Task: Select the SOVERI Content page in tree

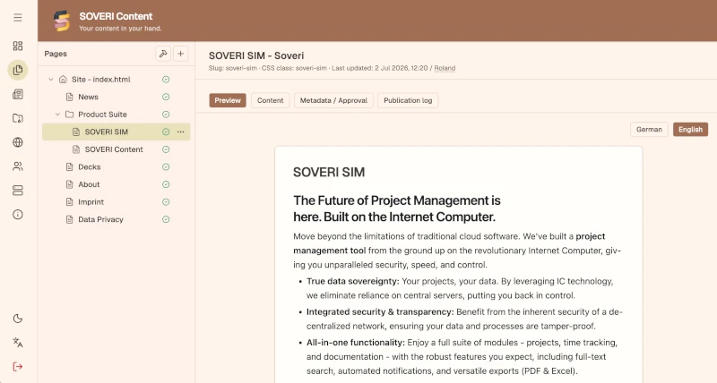Action: pos(114,149)
